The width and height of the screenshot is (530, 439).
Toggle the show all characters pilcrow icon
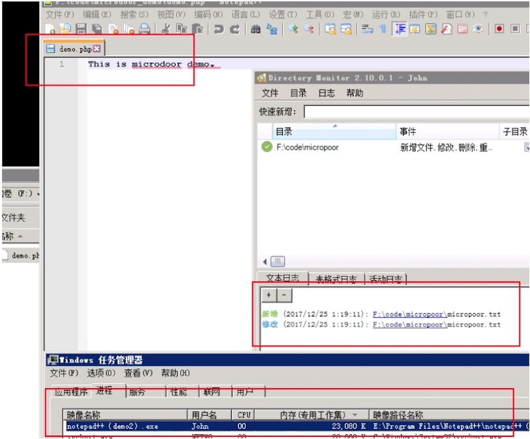pos(384,29)
